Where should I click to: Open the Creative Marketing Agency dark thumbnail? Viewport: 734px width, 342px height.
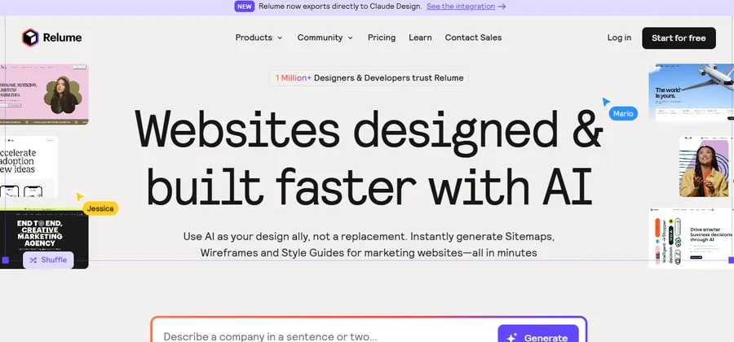point(44,239)
